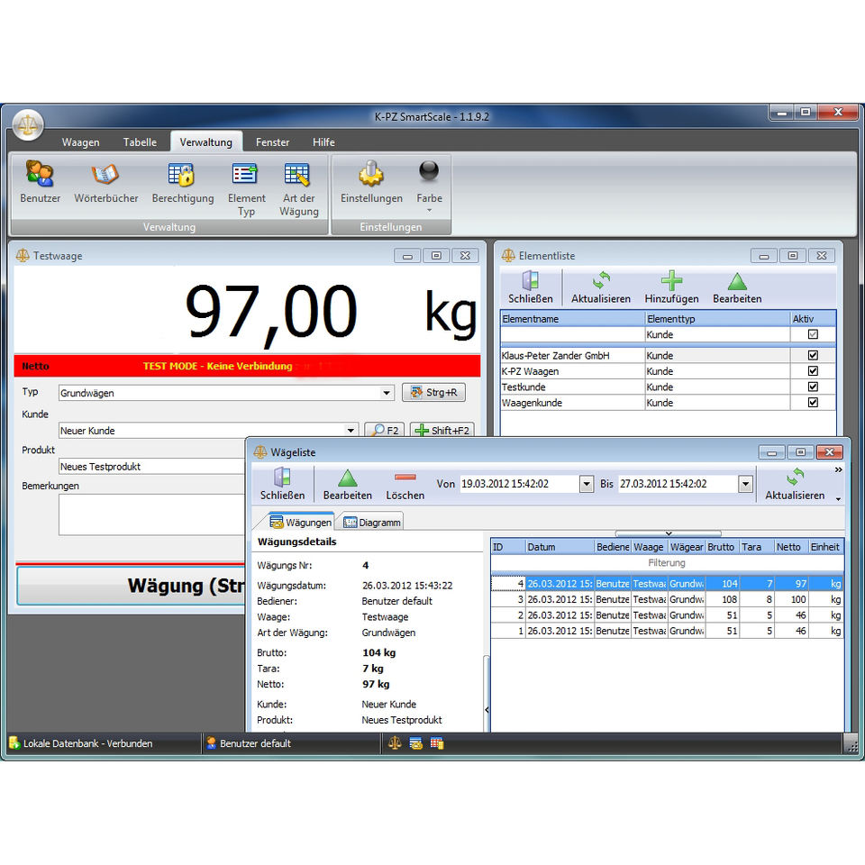Refresh the Elementliste with Aktualisieren

pyautogui.click(x=601, y=287)
